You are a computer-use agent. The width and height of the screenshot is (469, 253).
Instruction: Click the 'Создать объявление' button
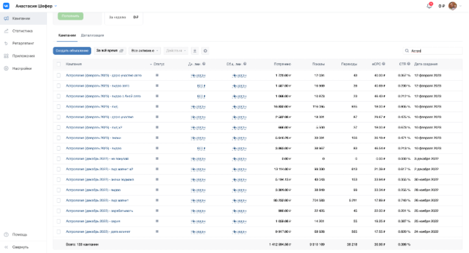[72, 51]
